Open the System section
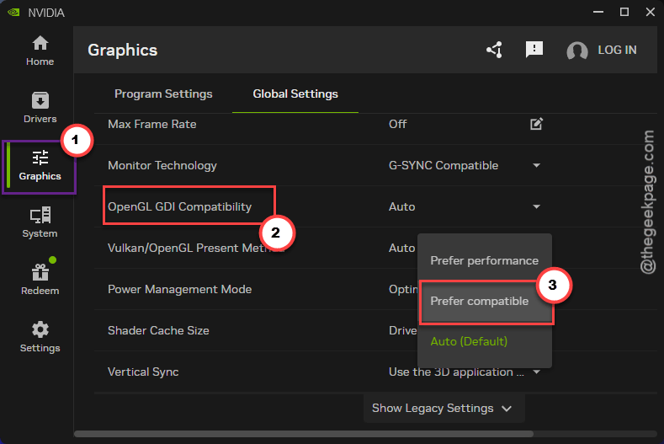Viewport: 664px width, 444px height. tap(40, 222)
